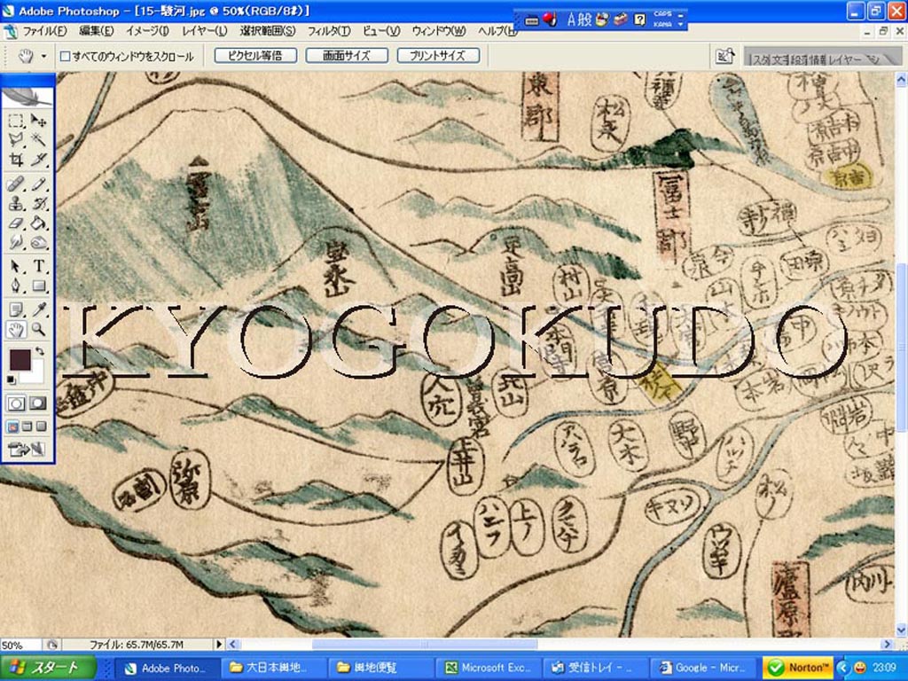Screen dimensions: 908x681
Task: Click the horizontal scrollbar left arrow
Action: pos(233,644)
